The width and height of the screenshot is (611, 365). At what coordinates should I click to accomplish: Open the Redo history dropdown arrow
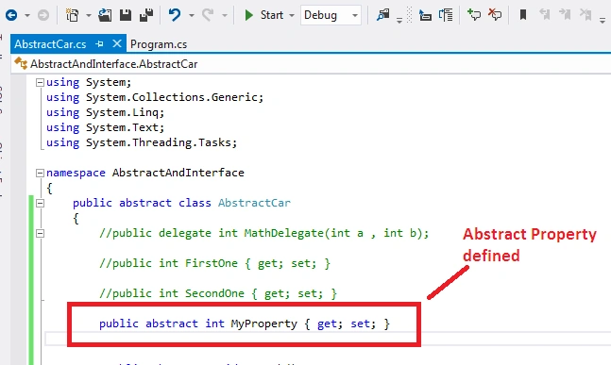click(x=225, y=16)
